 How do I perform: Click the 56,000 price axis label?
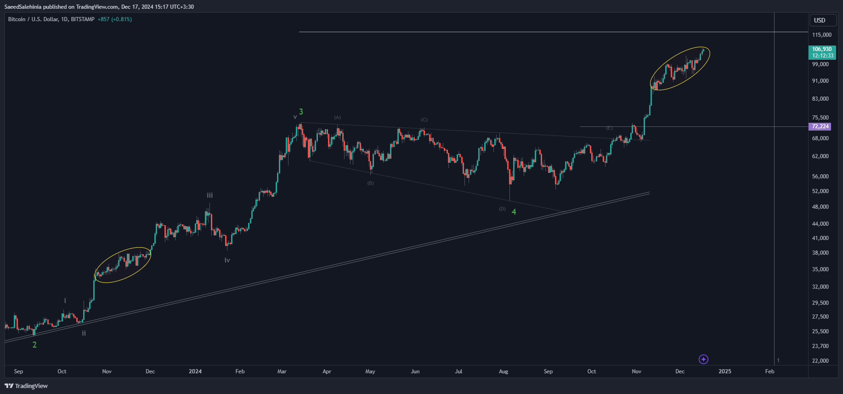[820, 177]
